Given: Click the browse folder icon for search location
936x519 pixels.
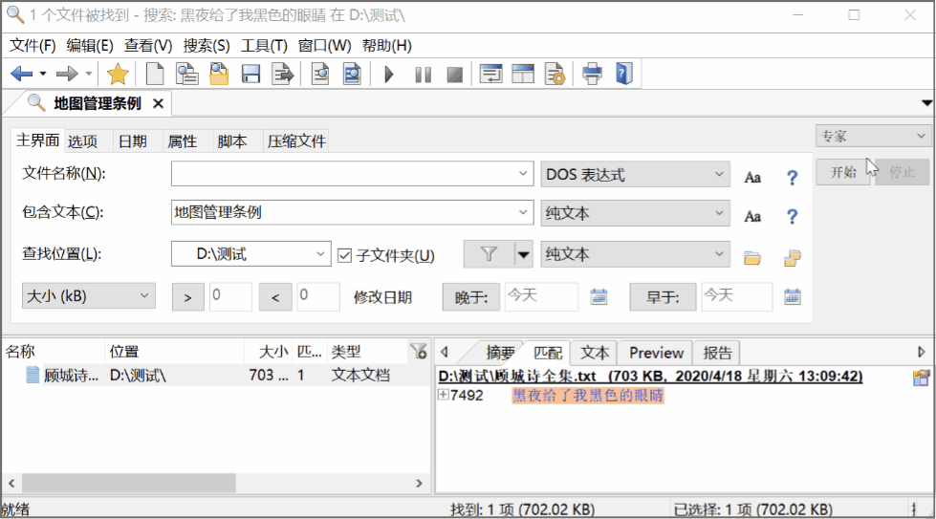Looking at the screenshot, I should point(752,256).
